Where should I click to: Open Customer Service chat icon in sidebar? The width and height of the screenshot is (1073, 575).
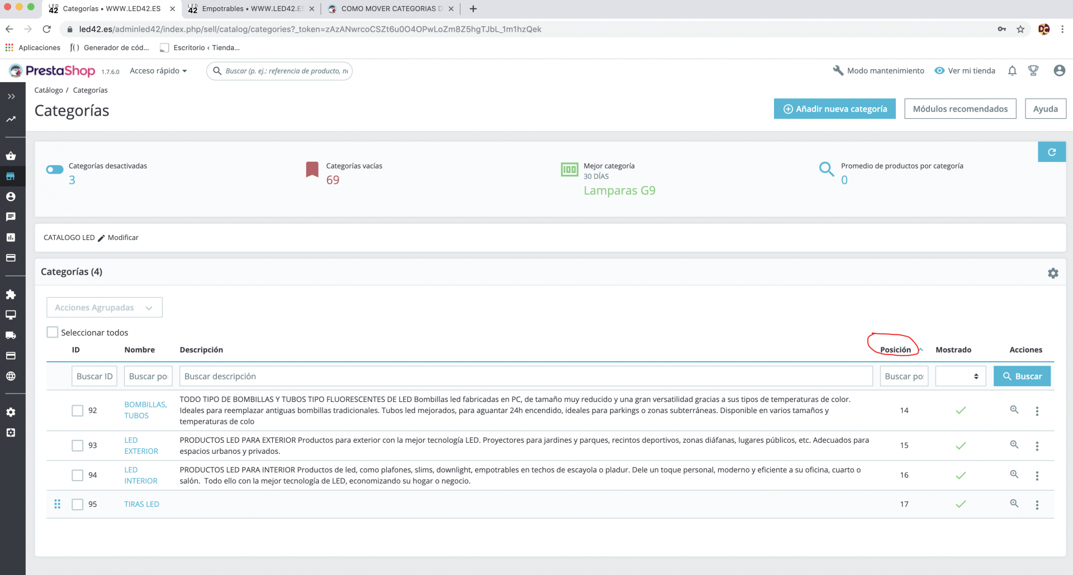tap(11, 217)
